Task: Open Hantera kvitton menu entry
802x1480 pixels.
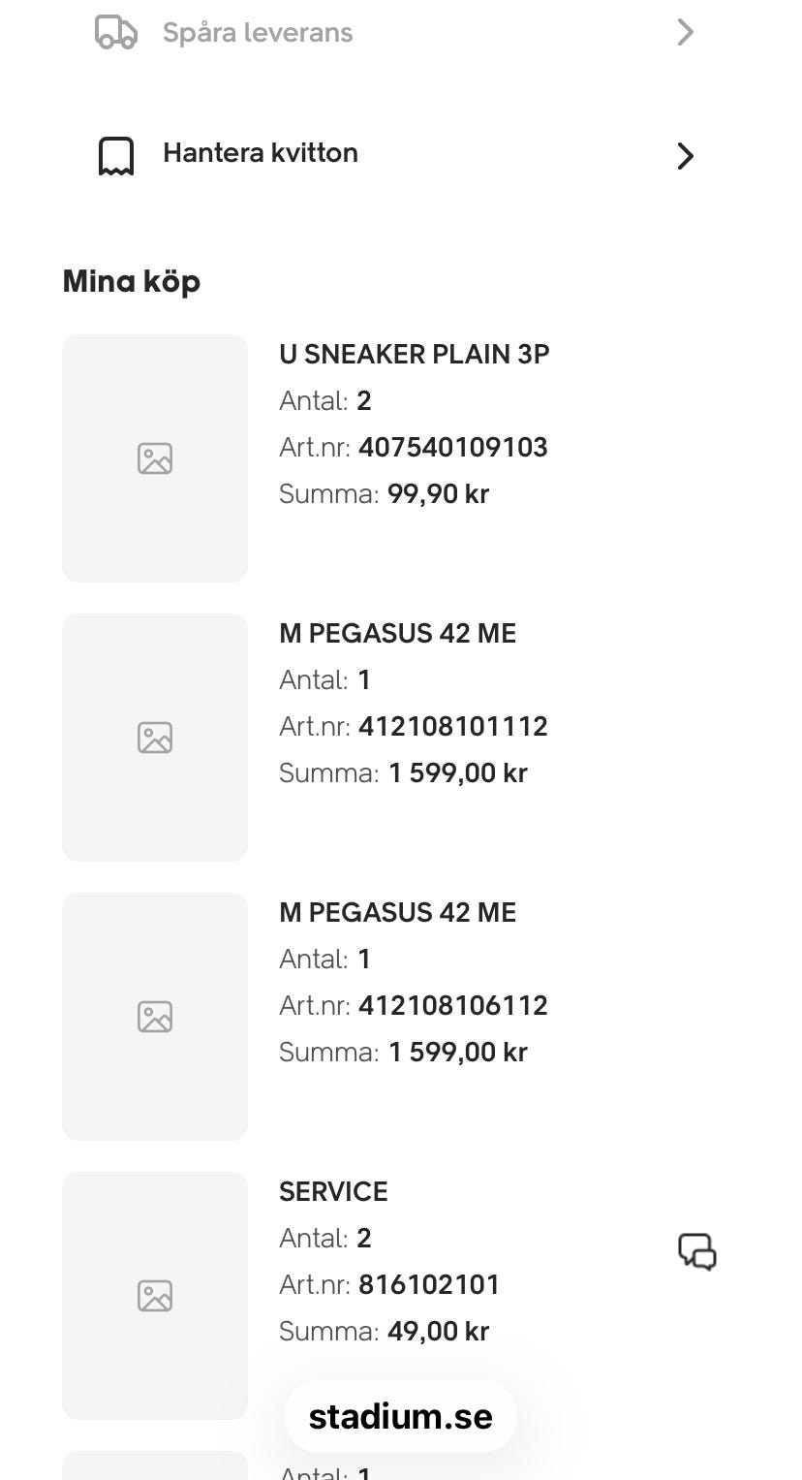Action: pos(395,155)
